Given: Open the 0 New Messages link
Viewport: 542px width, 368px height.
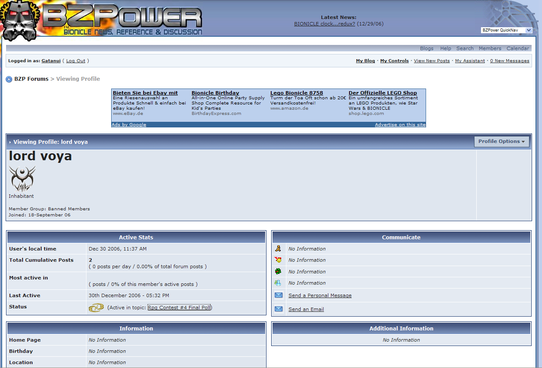Looking at the screenshot, I should pos(510,61).
